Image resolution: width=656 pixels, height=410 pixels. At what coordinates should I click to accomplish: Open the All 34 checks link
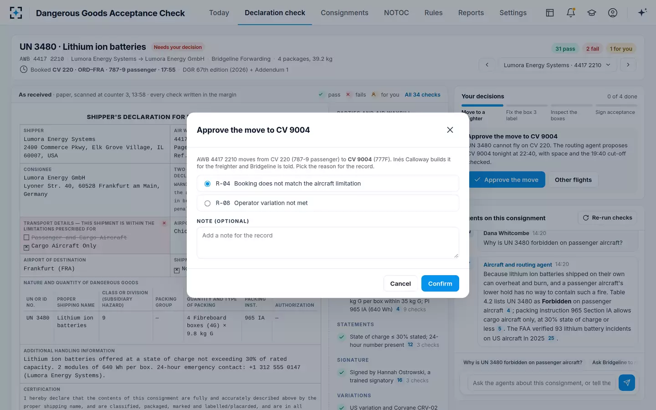point(423,95)
